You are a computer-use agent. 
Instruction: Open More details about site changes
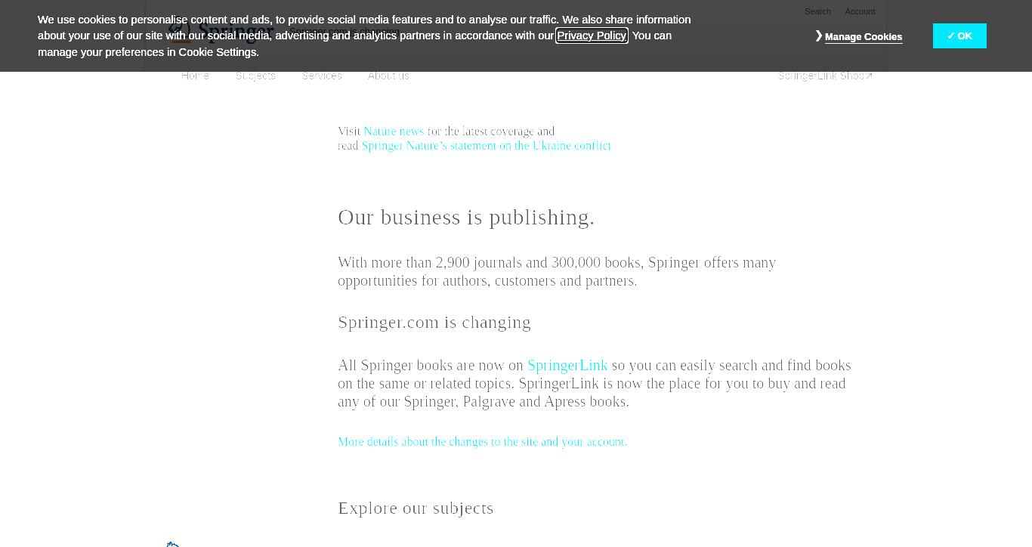click(482, 442)
